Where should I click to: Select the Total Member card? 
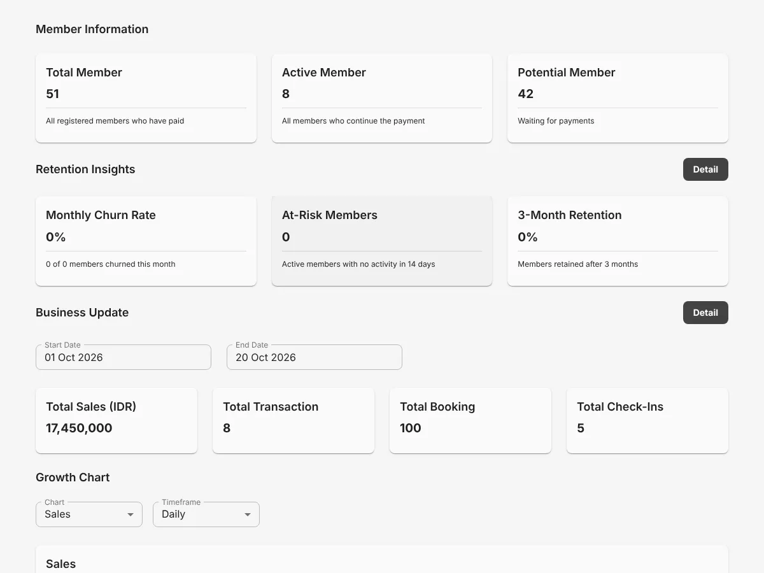point(146,98)
